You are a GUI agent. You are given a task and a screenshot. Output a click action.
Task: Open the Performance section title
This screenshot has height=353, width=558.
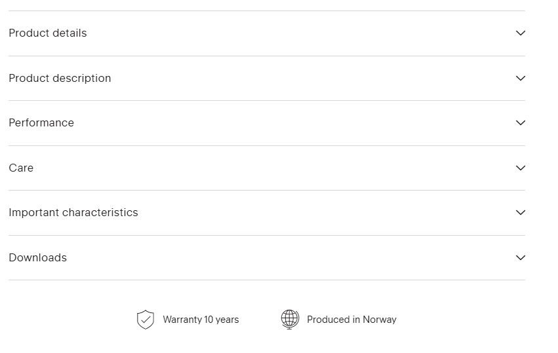(x=41, y=123)
